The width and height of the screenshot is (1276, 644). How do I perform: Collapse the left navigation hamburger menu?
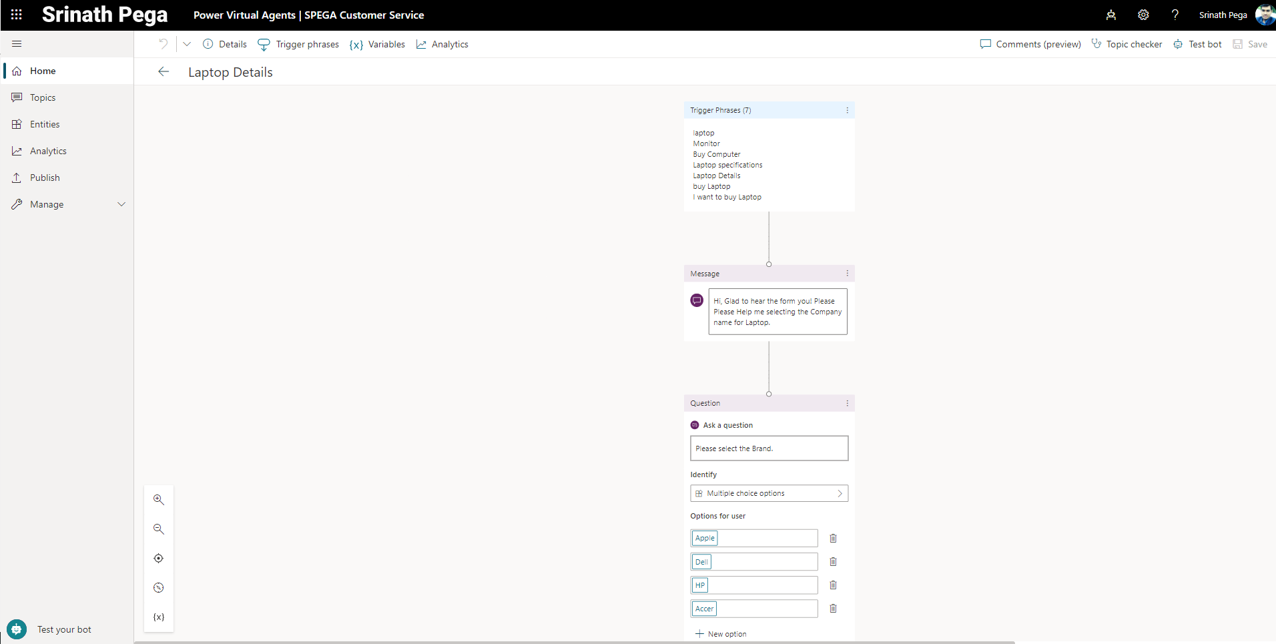pos(17,44)
